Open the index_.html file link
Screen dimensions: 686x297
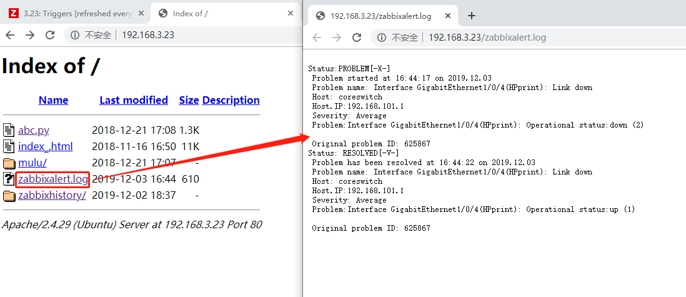click(x=46, y=146)
